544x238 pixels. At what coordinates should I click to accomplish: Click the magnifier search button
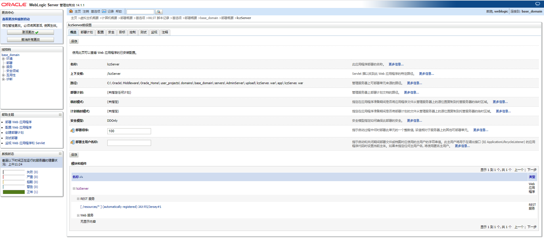(159, 12)
